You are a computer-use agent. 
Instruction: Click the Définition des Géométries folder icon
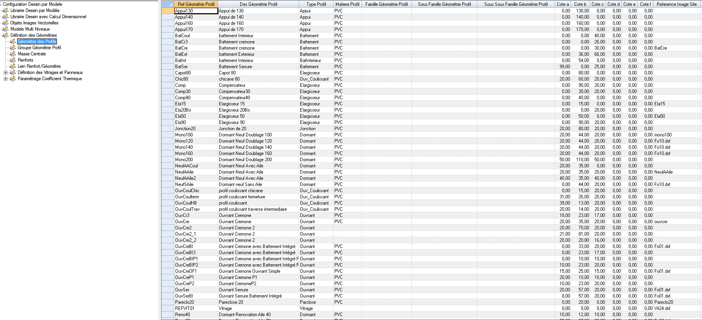[5, 35]
